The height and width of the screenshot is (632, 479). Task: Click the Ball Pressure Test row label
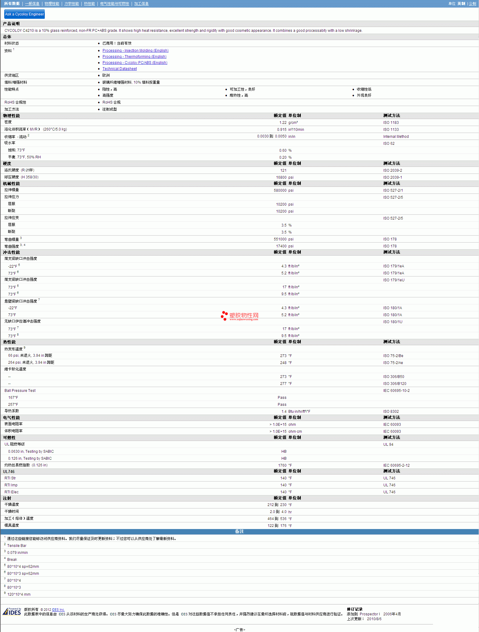pos(20,391)
